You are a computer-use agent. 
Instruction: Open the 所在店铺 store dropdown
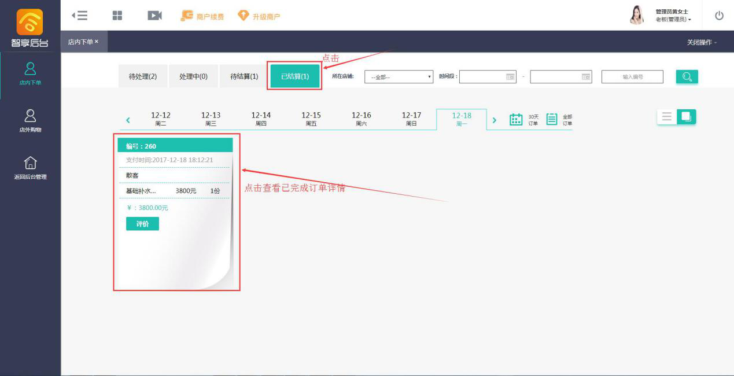click(x=399, y=77)
